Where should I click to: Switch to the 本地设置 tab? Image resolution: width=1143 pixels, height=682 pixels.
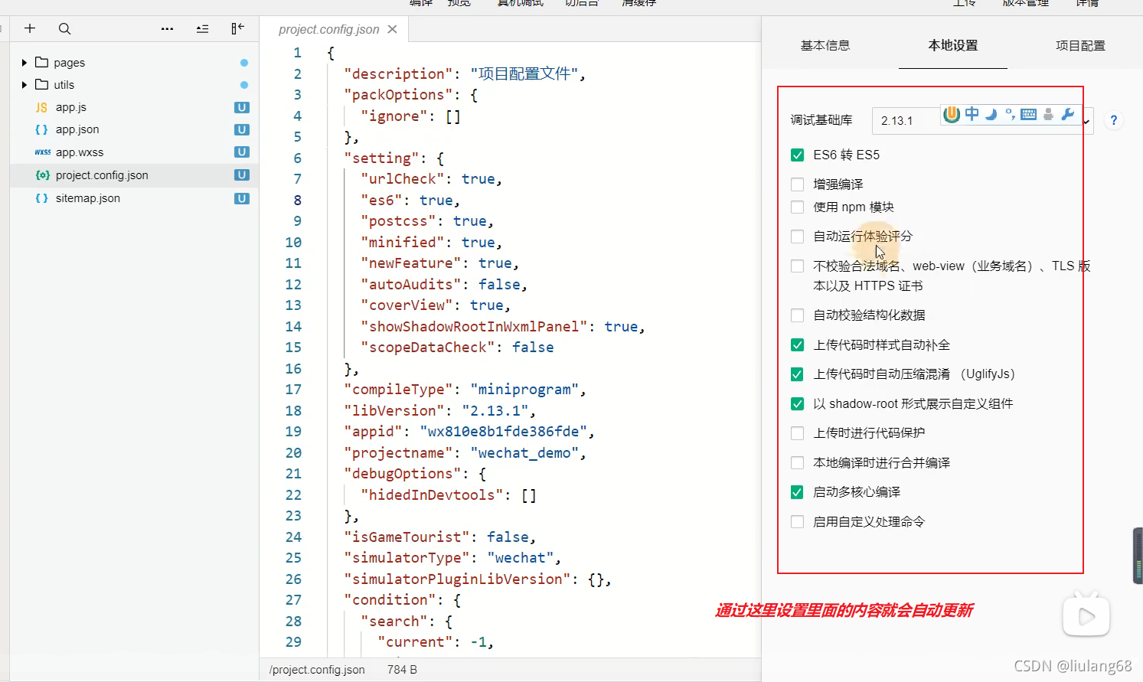[953, 45]
